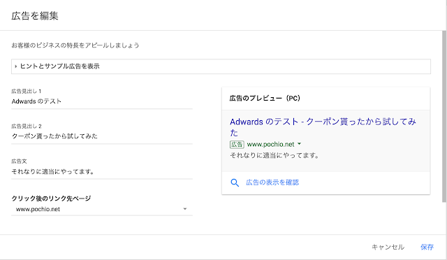Save the ad with the 保存 button
The height and width of the screenshot is (260, 447).
coord(427,247)
